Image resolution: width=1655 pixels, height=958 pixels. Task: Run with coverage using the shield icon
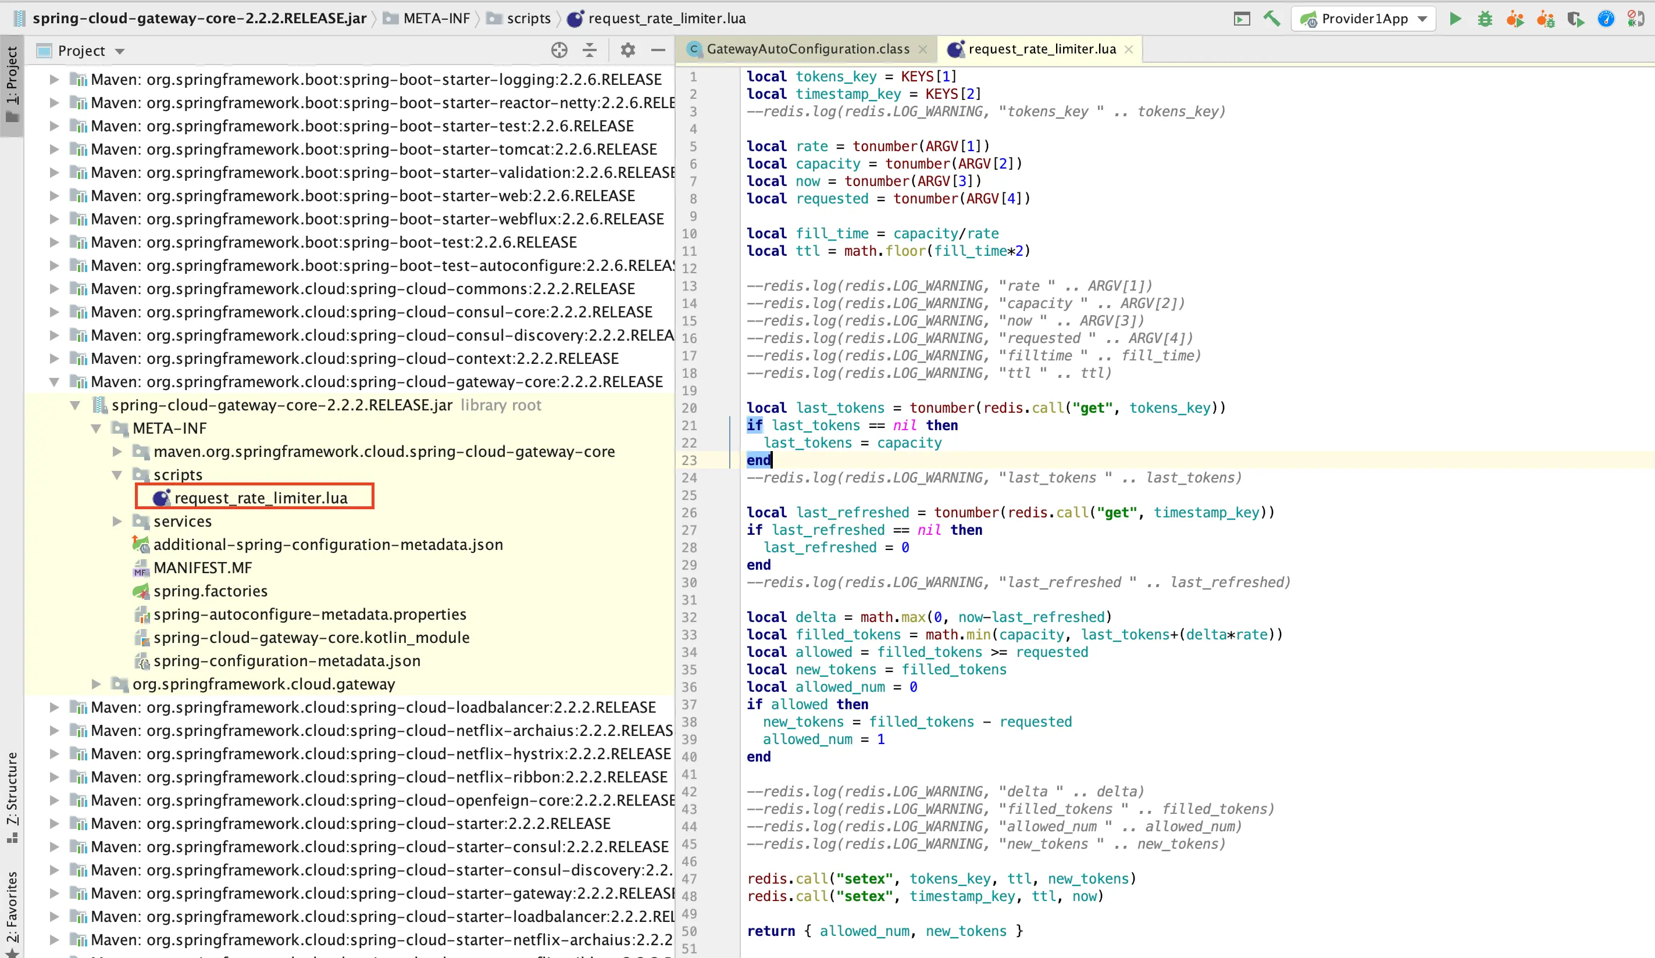[x=1575, y=19]
